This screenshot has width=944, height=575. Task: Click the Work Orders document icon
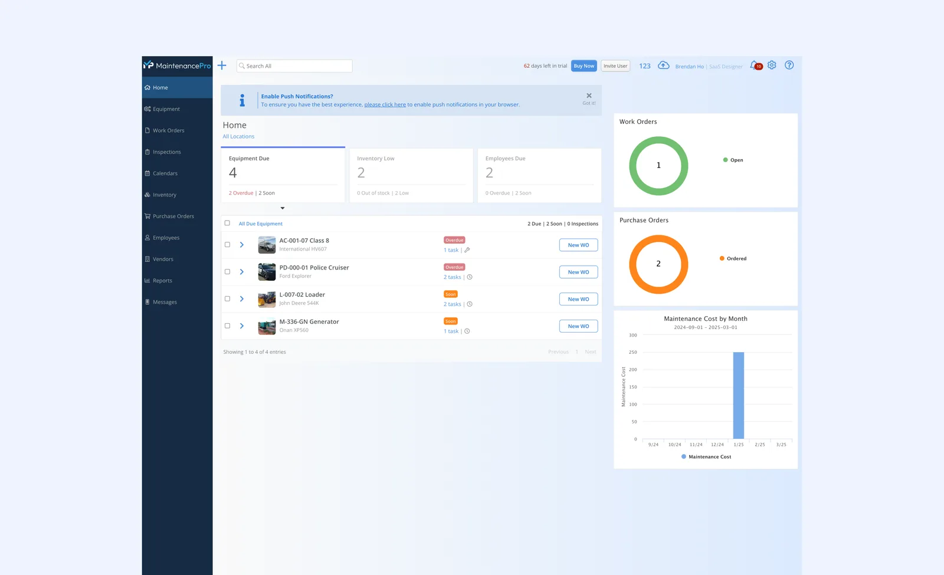click(147, 130)
